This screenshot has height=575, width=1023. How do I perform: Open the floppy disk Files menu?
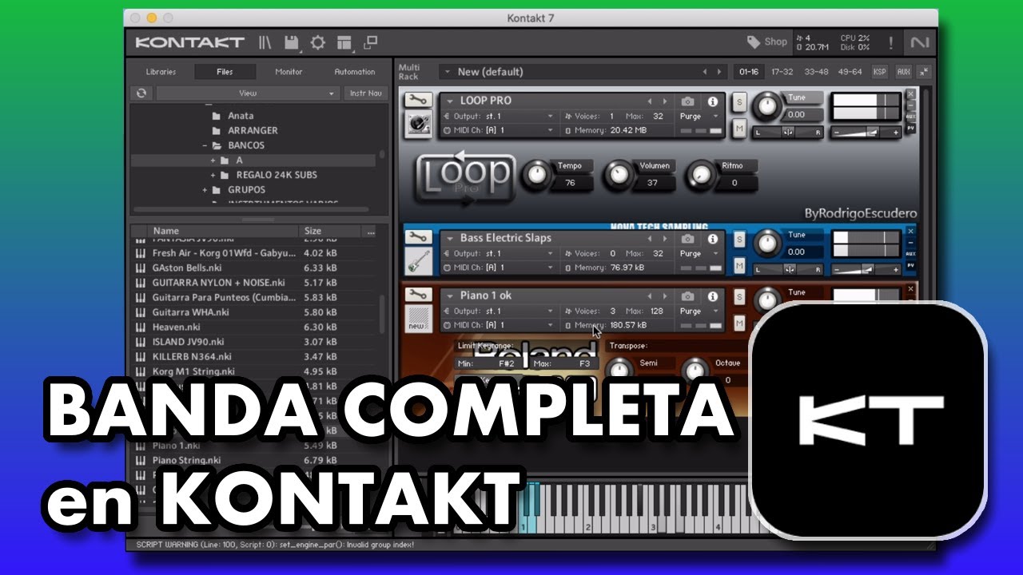tap(291, 43)
